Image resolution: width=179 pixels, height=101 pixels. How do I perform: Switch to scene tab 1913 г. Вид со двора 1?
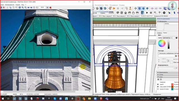[x=133, y=16]
